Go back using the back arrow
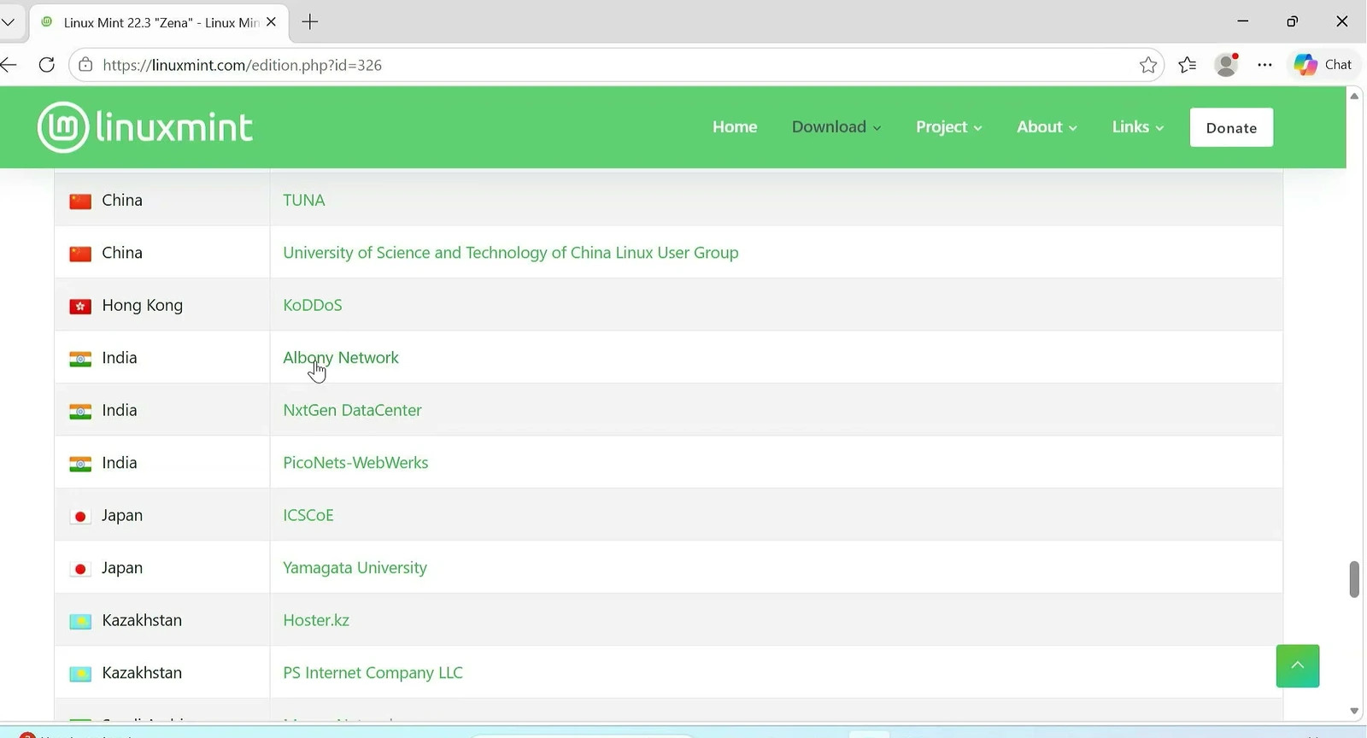 tap(9, 65)
